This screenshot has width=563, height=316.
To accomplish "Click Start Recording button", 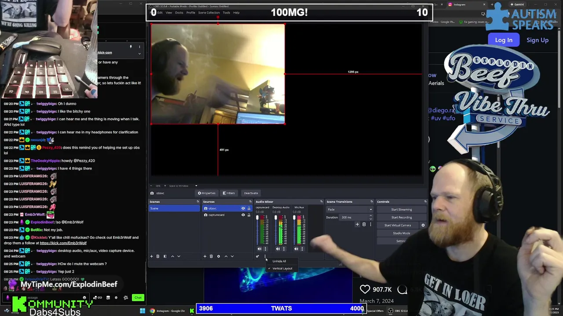I will 402,217.
